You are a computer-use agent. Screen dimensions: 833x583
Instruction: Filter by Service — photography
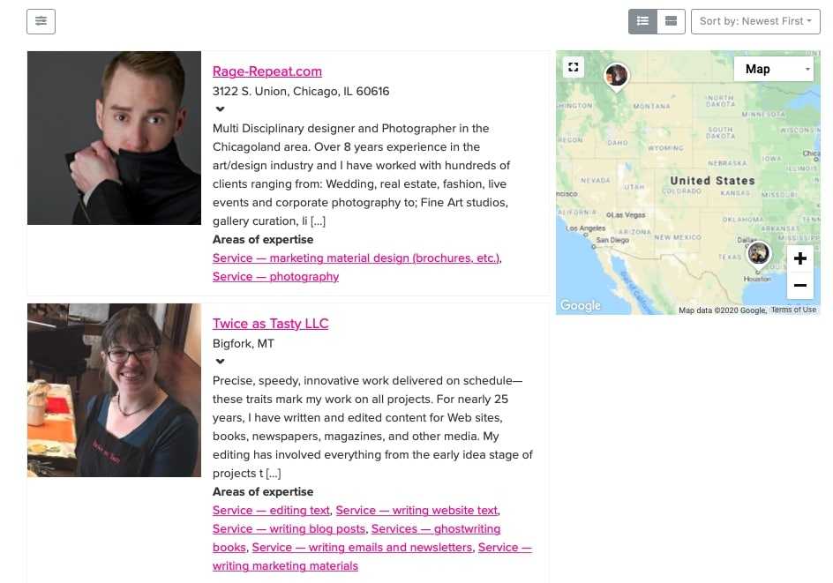coord(275,277)
